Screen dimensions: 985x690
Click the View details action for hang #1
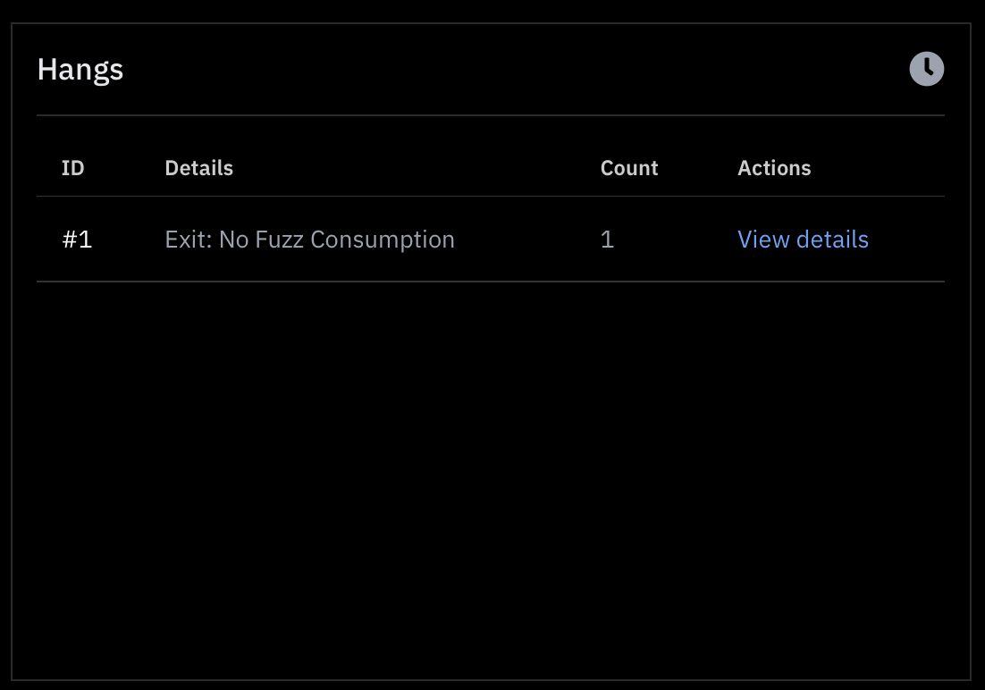point(802,239)
